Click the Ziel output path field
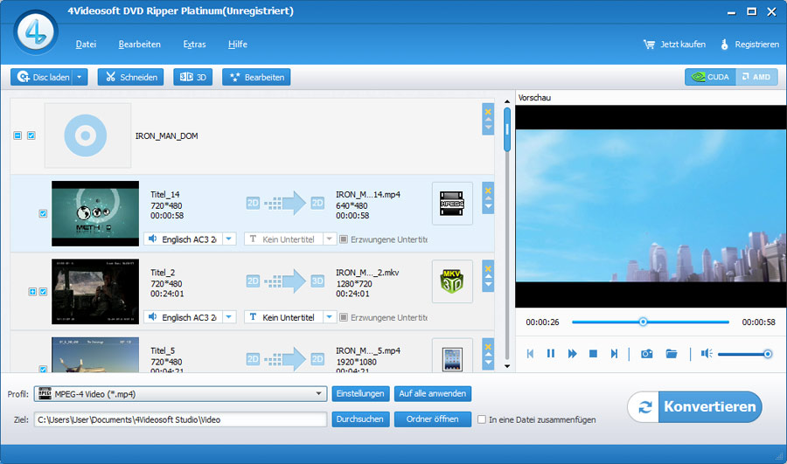 coord(180,419)
